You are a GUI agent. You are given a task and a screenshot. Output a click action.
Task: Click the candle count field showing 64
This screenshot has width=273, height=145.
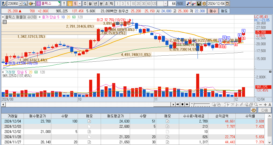click(x=172, y=4)
